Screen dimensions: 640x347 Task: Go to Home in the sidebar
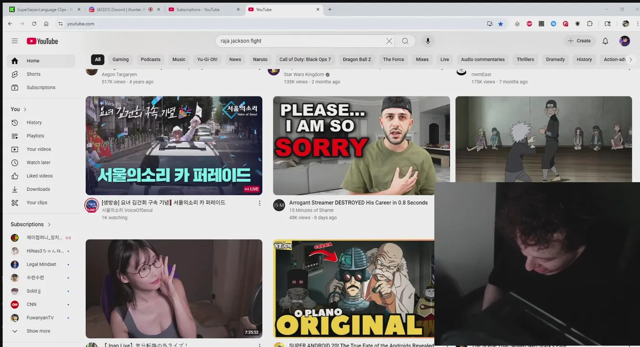tap(41, 61)
